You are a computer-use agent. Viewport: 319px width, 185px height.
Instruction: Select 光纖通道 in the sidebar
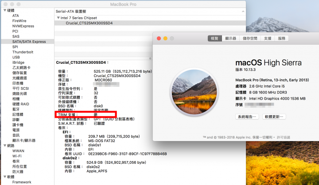tap(19, 78)
